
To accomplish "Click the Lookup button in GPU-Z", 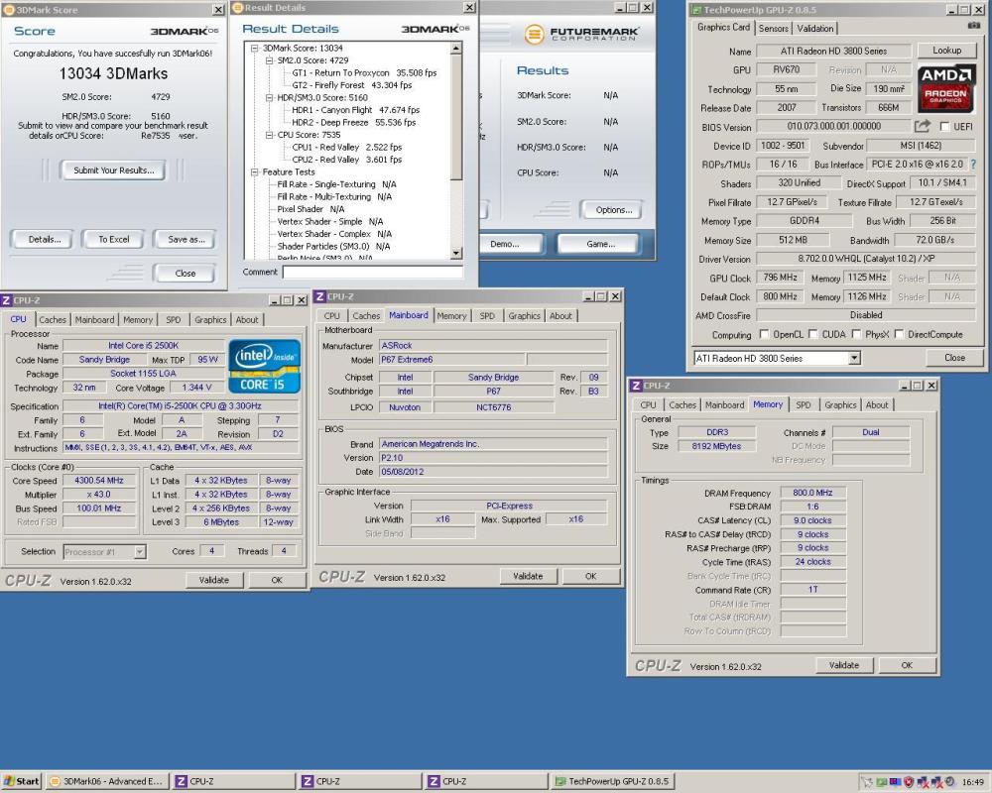I will pyautogui.click(x=946, y=51).
